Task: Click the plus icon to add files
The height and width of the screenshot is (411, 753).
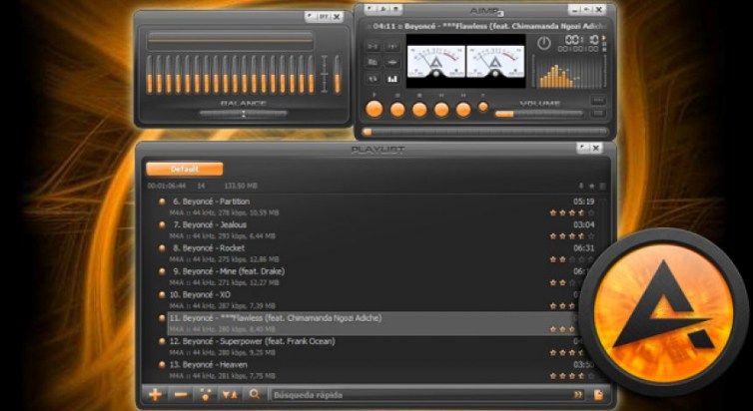Action: tap(155, 394)
